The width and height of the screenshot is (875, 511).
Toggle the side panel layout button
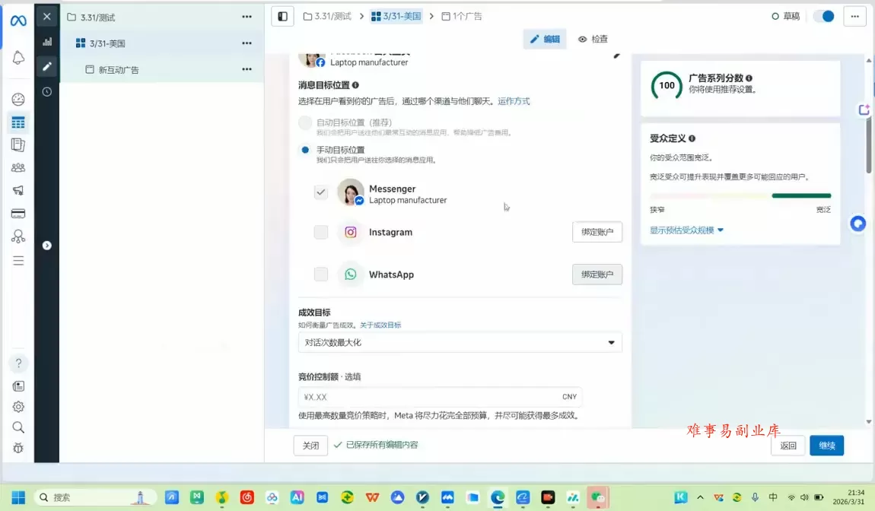point(282,16)
